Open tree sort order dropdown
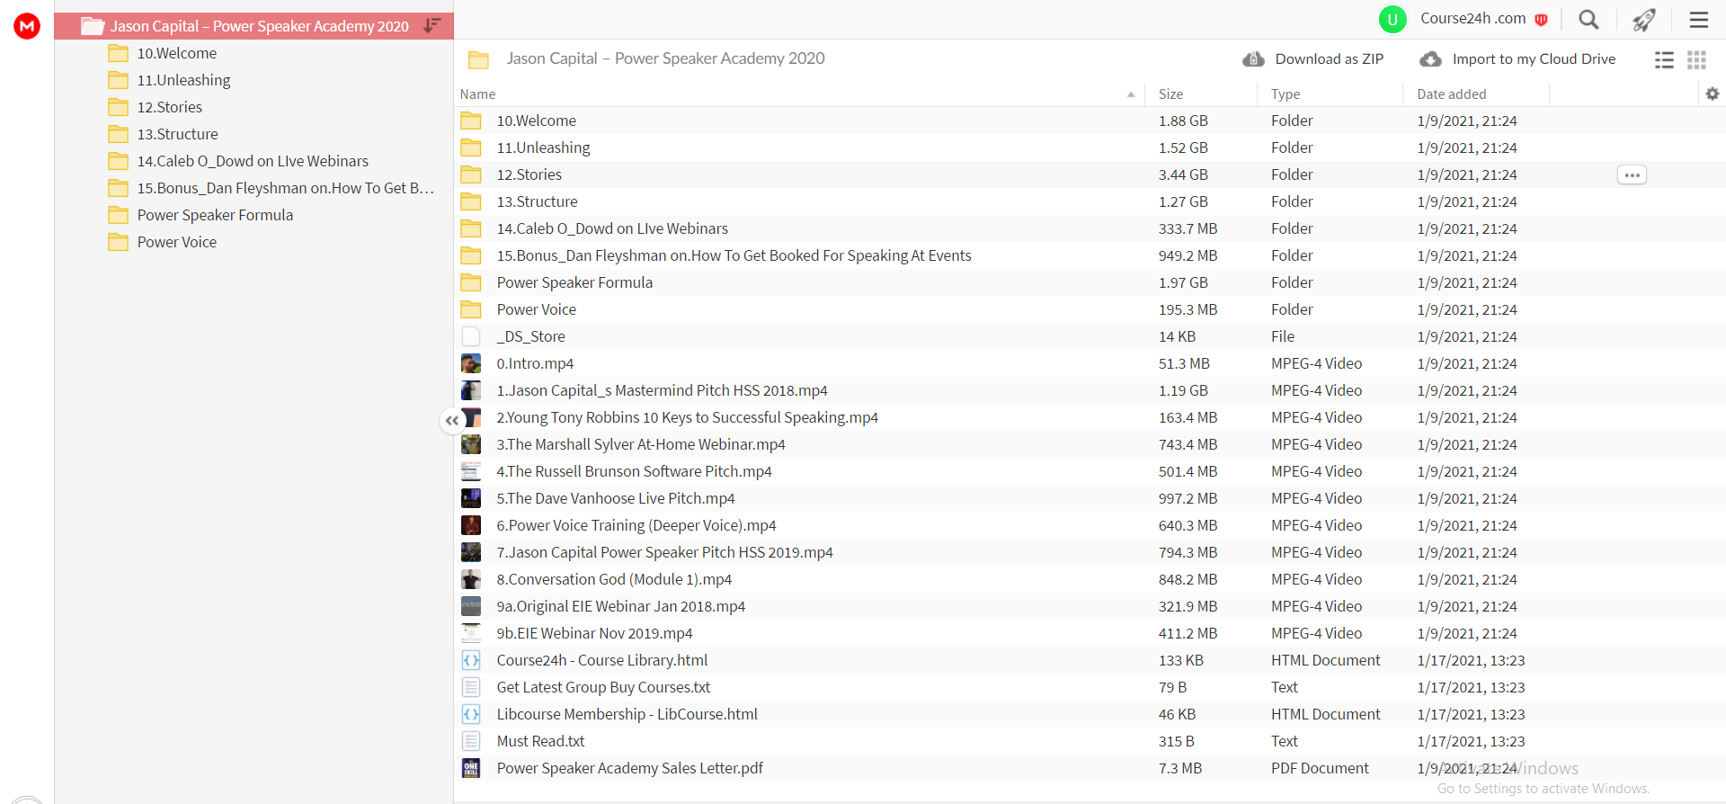1726x804 pixels. 432,25
